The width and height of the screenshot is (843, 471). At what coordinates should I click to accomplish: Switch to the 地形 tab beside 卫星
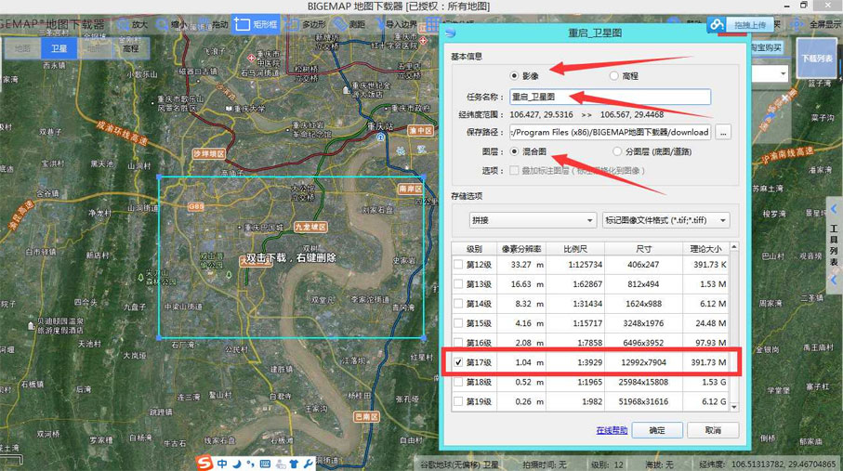95,48
